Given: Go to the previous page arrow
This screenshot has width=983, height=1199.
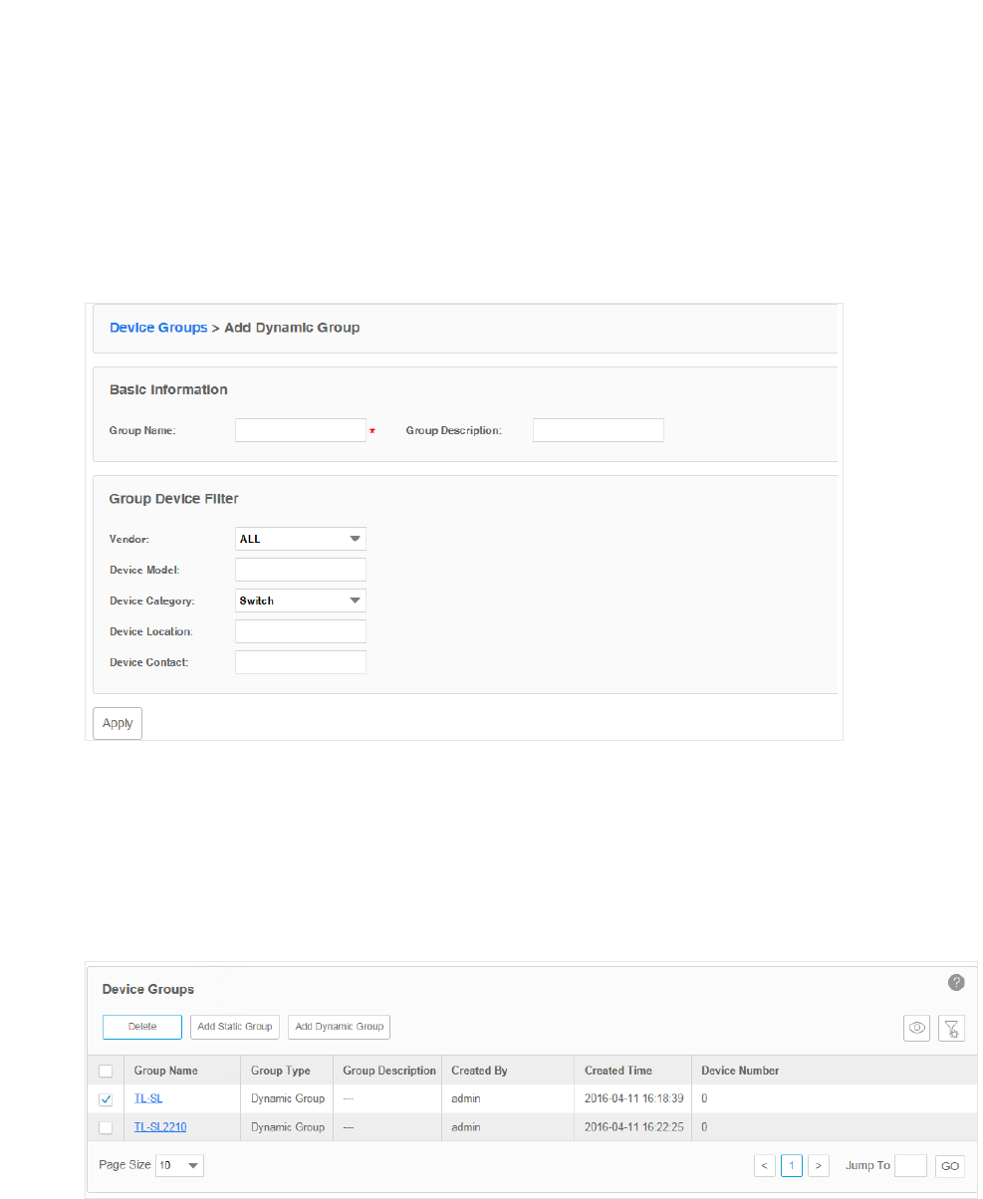Looking at the screenshot, I should click(x=765, y=1165).
